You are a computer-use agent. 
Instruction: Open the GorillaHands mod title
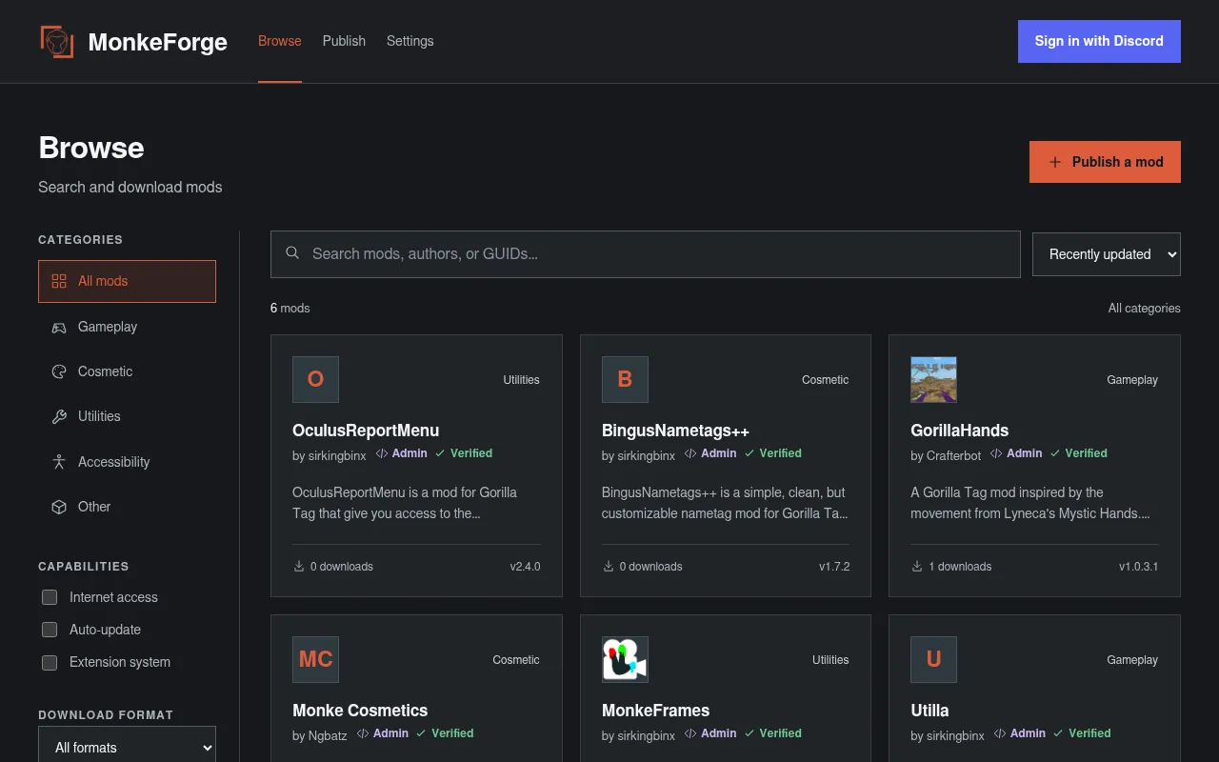(959, 431)
